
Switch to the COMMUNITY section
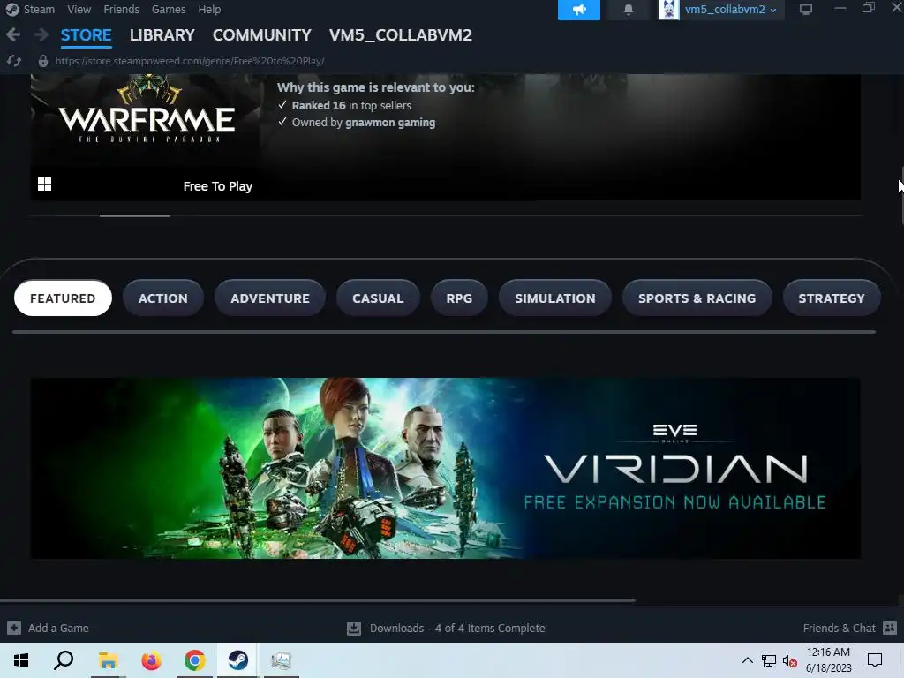[x=261, y=35]
